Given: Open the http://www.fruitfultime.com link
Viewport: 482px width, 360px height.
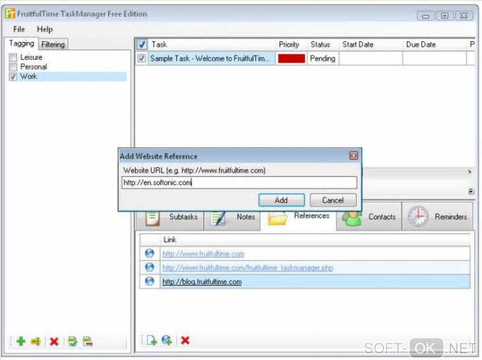Looking at the screenshot, I should coord(203,254).
